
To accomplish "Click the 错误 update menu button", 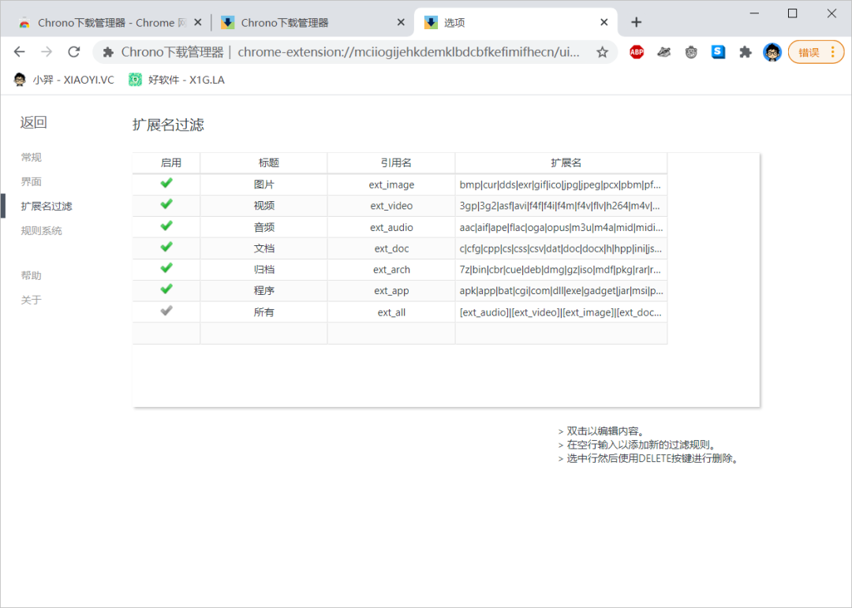I will tap(816, 52).
